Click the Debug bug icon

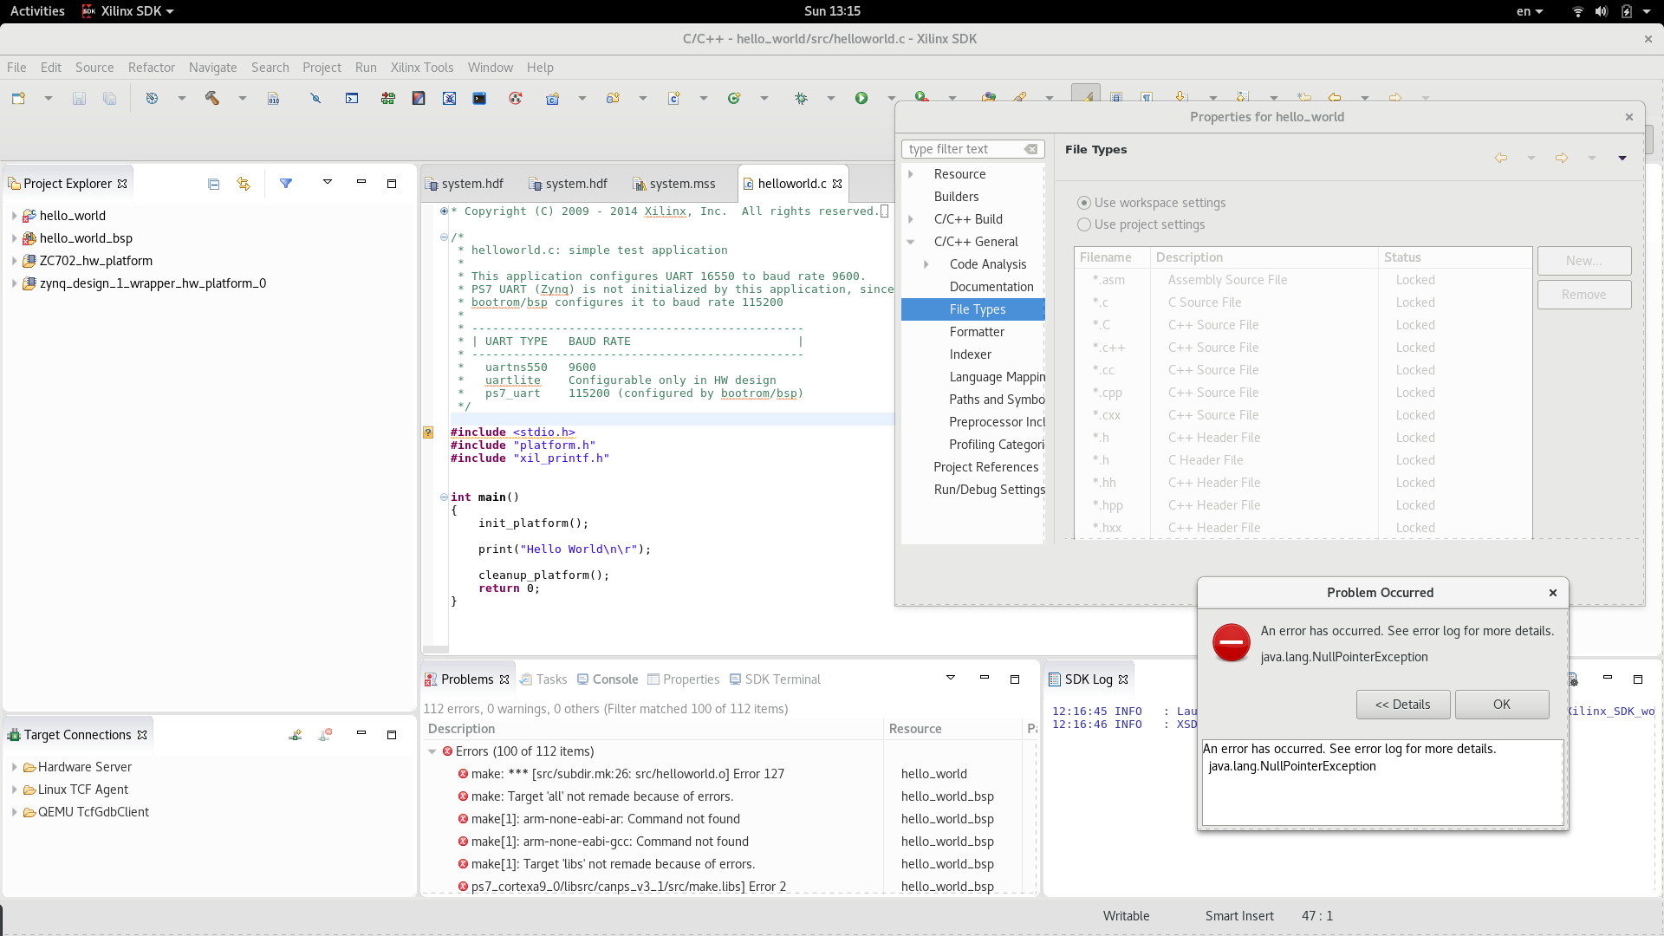(x=801, y=98)
